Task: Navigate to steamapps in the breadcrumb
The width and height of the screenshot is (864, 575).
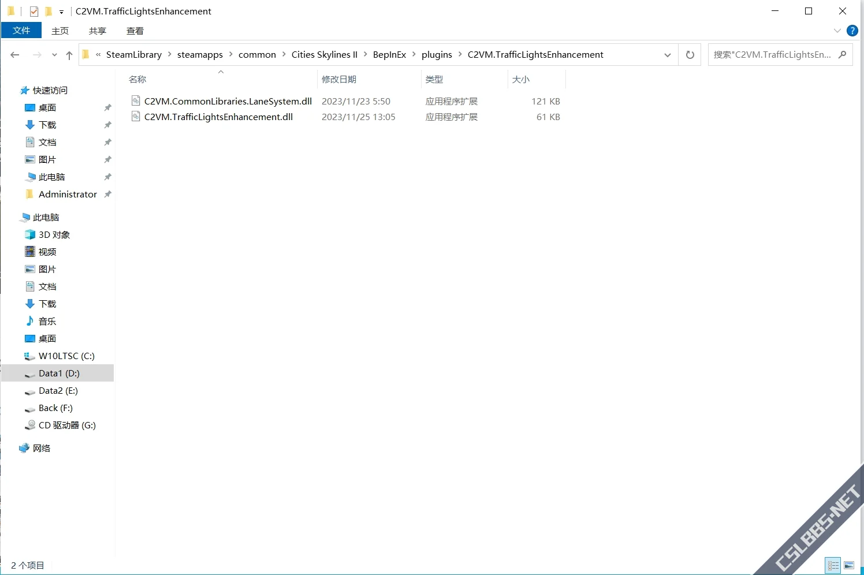Action: point(200,55)
